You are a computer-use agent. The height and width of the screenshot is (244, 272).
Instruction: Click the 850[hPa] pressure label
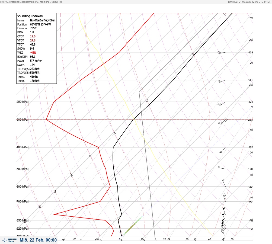tap(23, 220)
